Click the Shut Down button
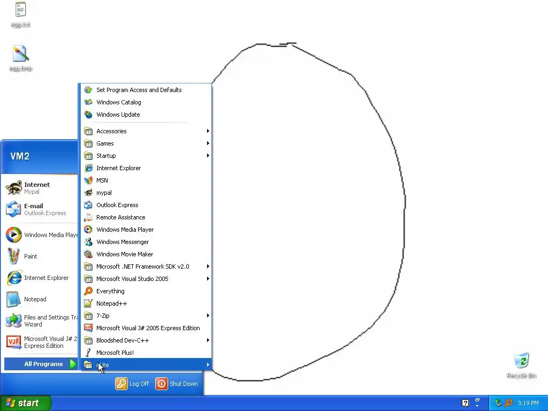The image size is (548, 411). [x=177, y=384]
